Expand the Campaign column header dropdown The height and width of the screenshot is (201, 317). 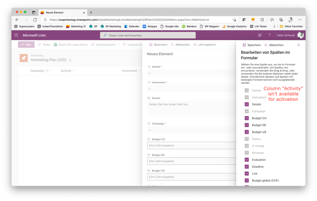click(51, 71)
